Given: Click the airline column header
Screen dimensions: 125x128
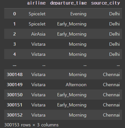Looking at the screenshot, I should 36,3.
